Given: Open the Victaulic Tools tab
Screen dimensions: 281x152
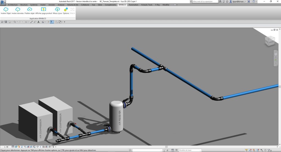Looking at the screenshot, I should pyautogui.click(x=147, y=5).
